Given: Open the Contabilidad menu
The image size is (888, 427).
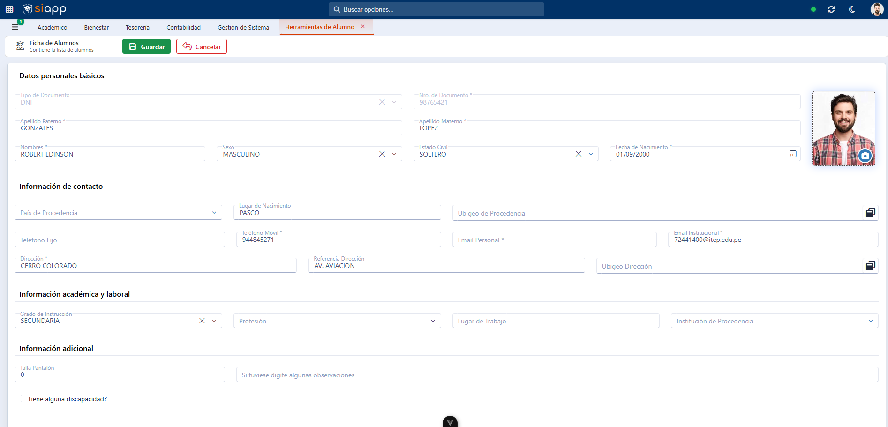Looking at the screenshot, I should [183, 27].
